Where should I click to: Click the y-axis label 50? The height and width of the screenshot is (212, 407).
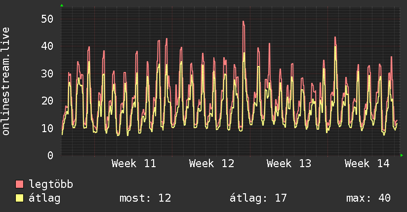(47, 19)
